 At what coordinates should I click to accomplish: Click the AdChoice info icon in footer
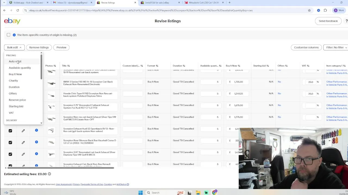point(128,184)
